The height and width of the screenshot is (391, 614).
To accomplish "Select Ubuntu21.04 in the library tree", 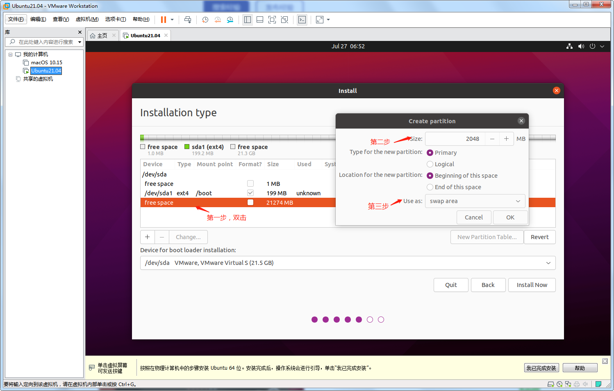I will pyautogui.click(x=46, y=71).
